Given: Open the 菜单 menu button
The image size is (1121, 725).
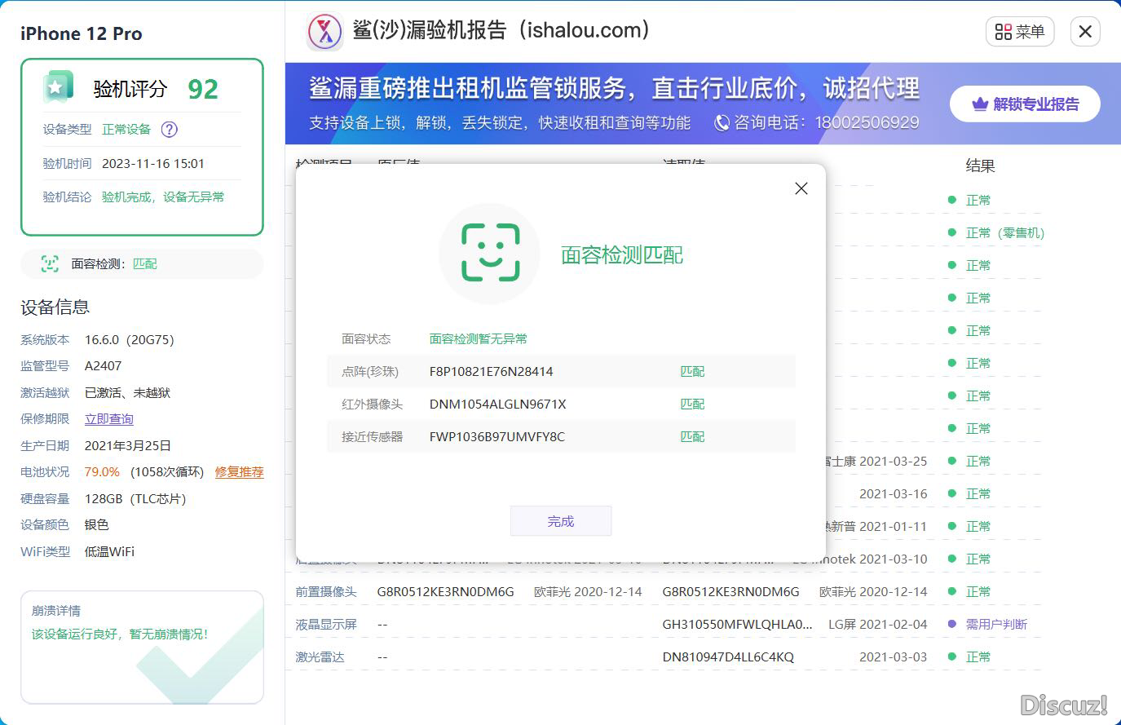Looking at the screenshot, I should (x=1020, y=32).
